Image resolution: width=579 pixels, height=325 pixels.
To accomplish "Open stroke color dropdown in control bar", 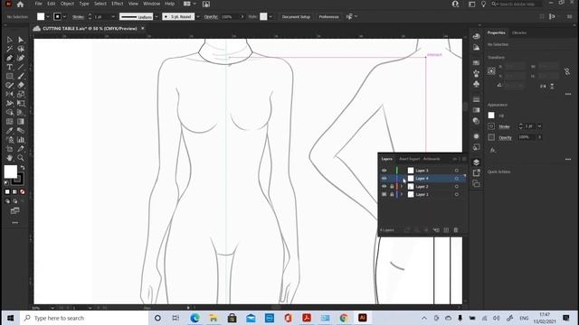I will point(64,16).
